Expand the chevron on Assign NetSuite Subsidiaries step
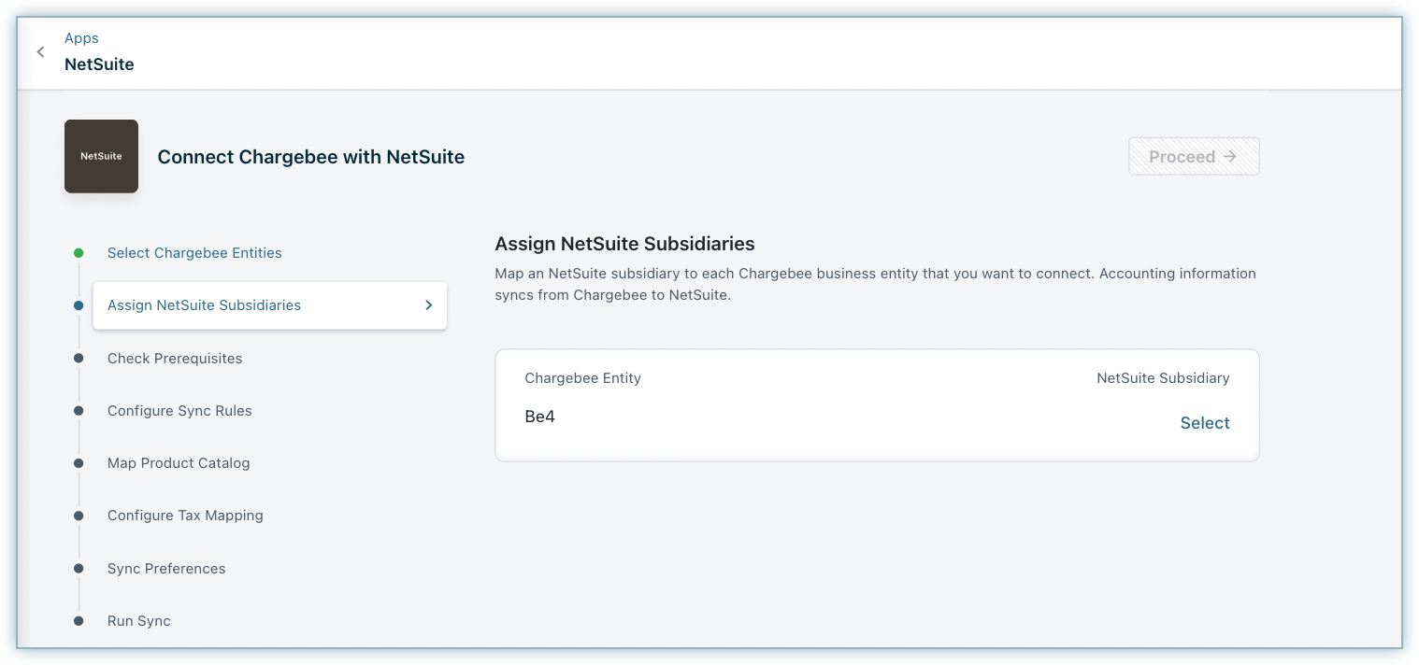This screenshot has height=665, width=1419. click(x=428, y=305)
